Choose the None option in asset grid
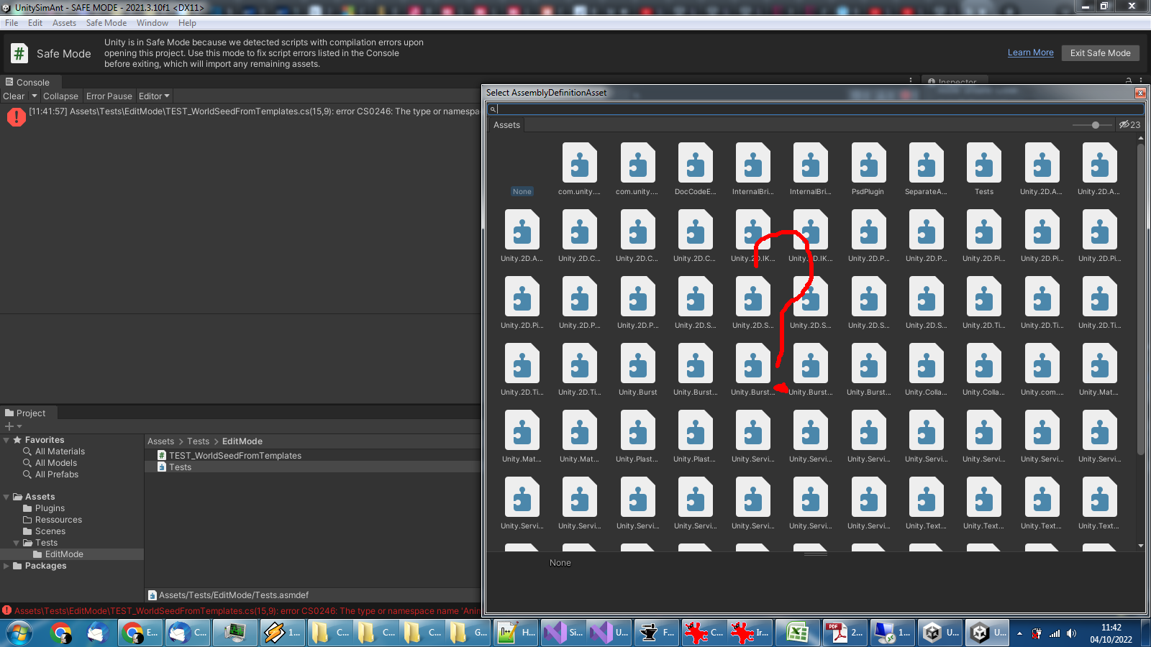This screenshot has width=1151, height=647. pos(522,191)
